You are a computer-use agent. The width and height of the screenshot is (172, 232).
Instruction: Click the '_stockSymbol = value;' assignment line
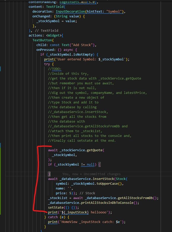point(57,21)
